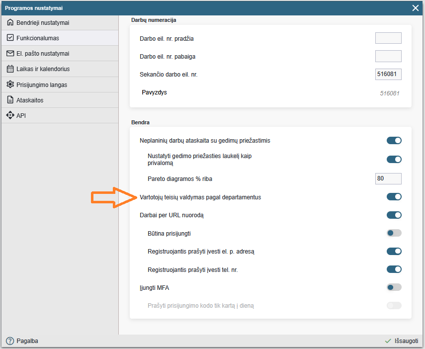Screen dimensions: 425x349
Task: Disable Neplaninių darbų ataskaita su gedimų priežastimis
Action: click(394, 141)
